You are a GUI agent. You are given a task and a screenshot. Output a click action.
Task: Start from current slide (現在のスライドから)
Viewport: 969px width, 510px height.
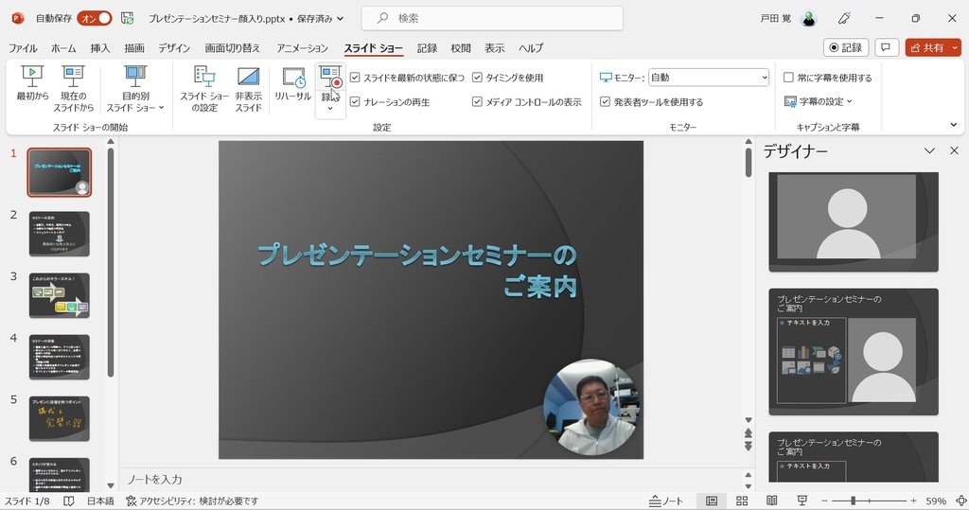coord(73,89)
